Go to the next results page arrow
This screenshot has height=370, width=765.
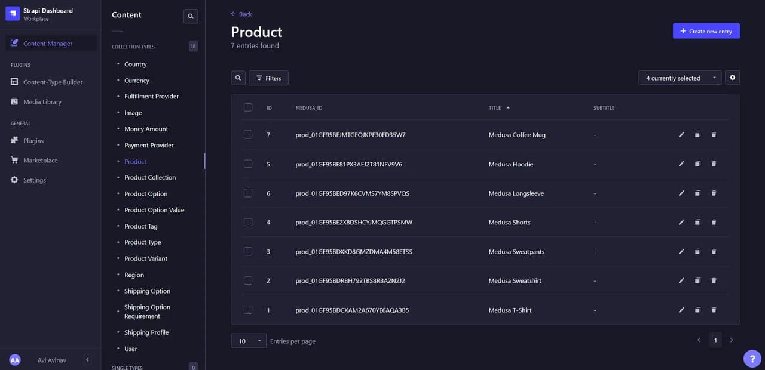pos(732,340)
